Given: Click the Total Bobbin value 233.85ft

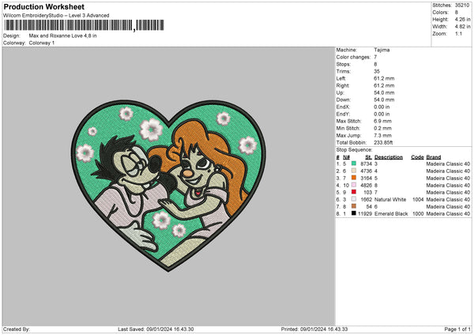Looking at the screenshot, I should [x=383, y=142].
